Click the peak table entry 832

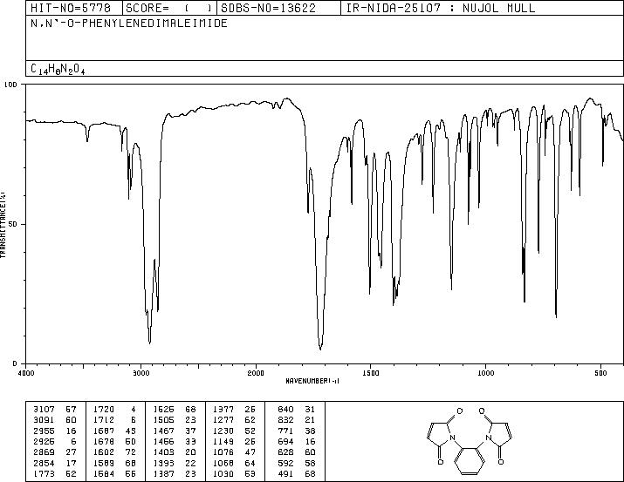285,420
